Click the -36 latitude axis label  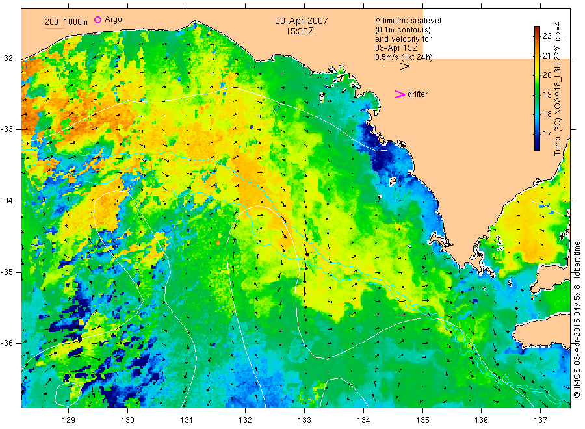click(6, 343)
